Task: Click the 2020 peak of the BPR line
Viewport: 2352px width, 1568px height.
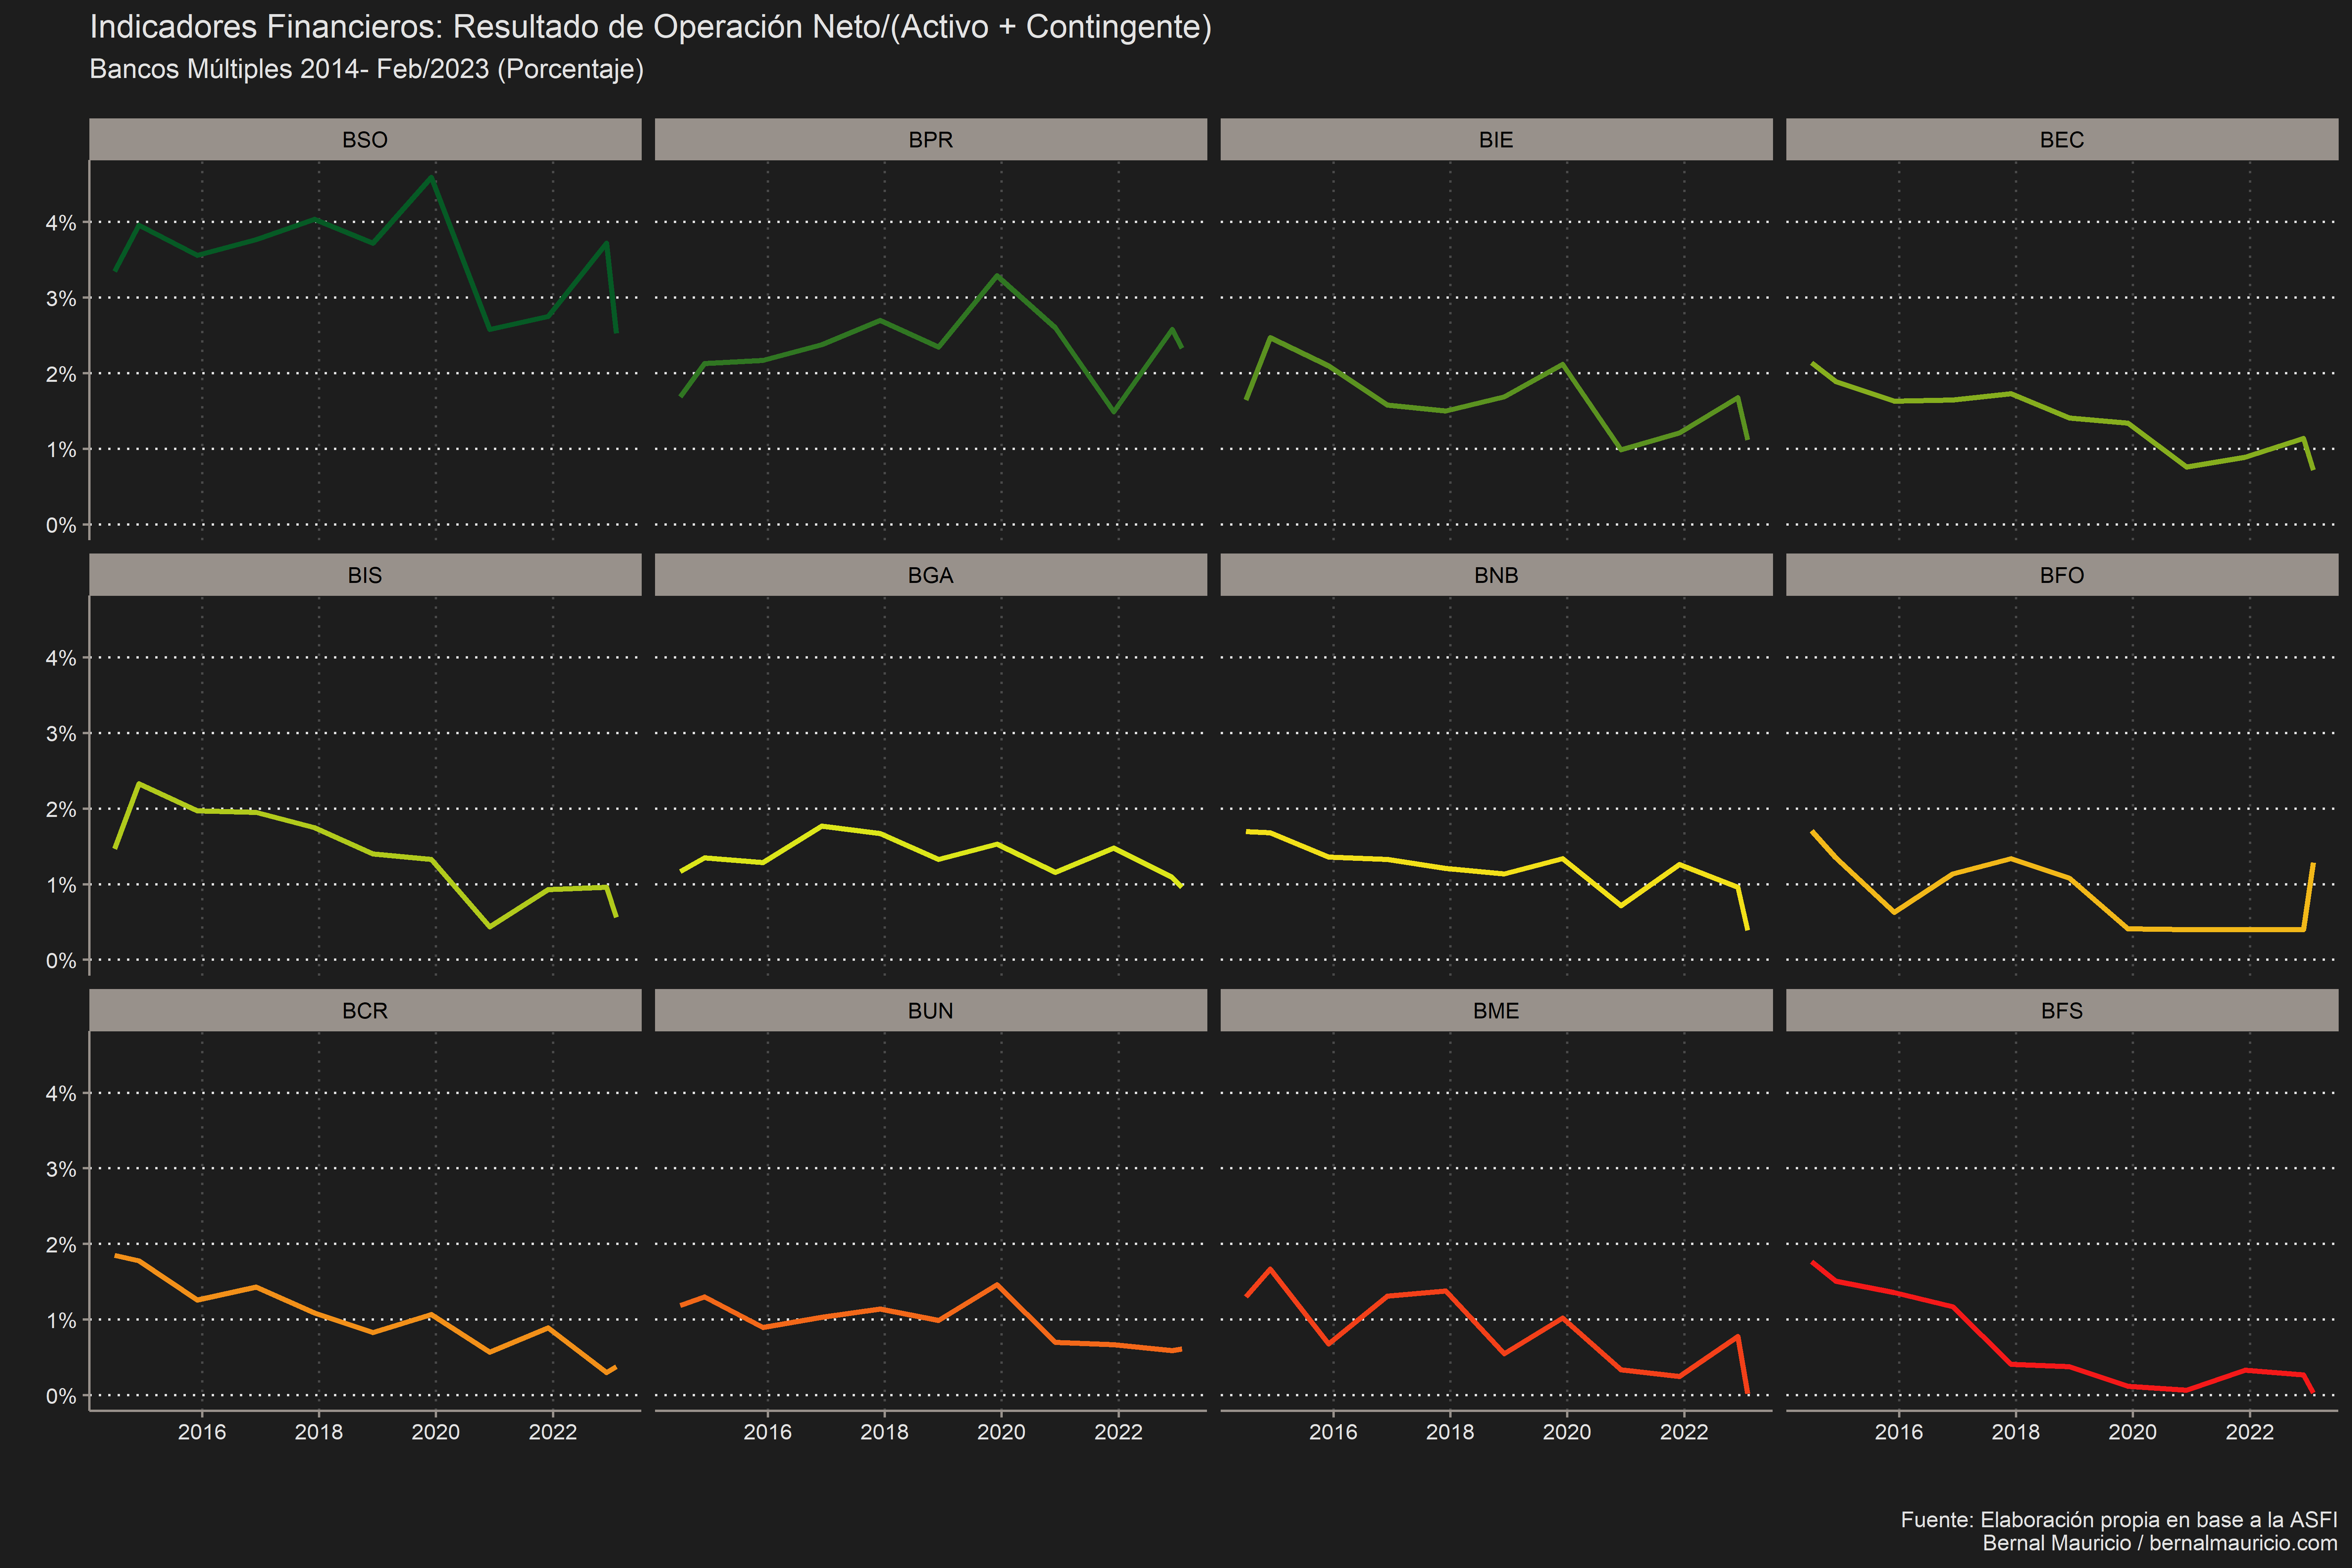Action: tap(997, 275)
